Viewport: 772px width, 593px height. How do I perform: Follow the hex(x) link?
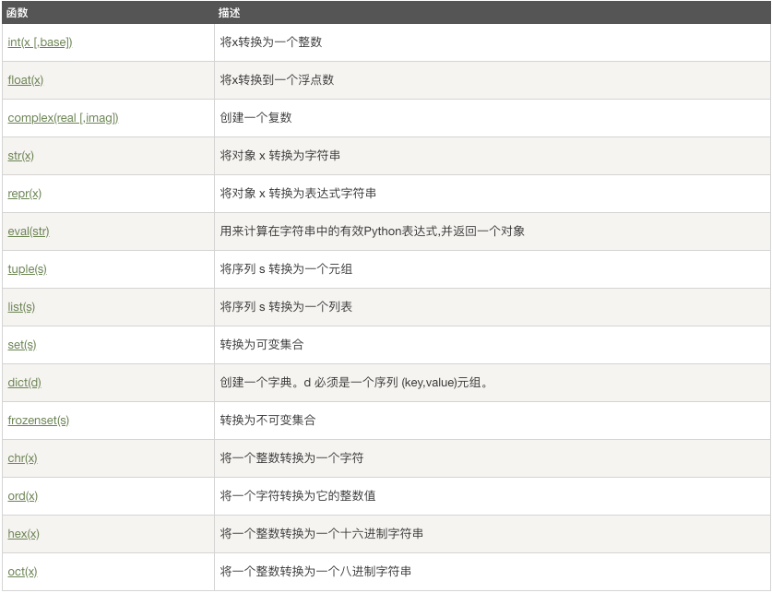(x=24, y=534)
